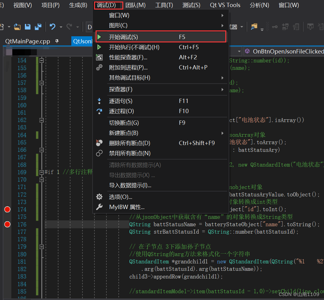Image resolution: width=324 pixels, height=300 pixels.
Task: Click the 禁用所有断点 circles icon
Action: (99, 153)
